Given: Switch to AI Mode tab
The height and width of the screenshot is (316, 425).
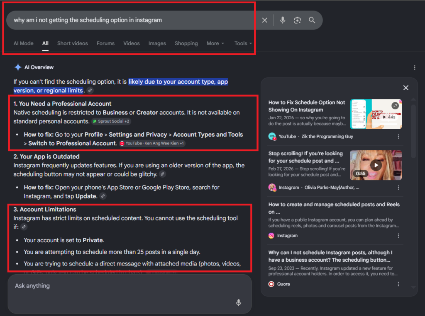Looking at the screenshot, I should (24, 43).
